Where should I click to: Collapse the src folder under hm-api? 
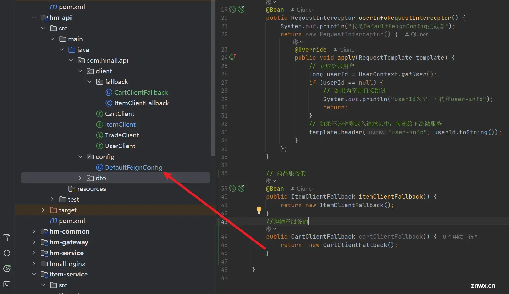click(x=43, y=28)
